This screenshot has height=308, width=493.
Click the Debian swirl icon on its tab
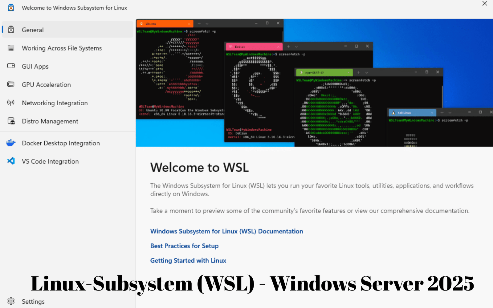230,47
